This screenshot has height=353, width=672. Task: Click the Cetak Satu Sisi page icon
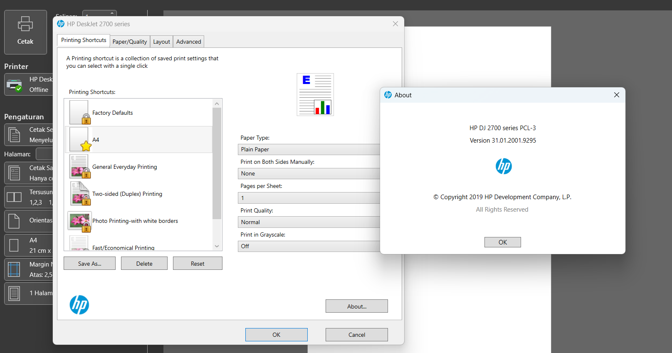[x=15, y=173]
